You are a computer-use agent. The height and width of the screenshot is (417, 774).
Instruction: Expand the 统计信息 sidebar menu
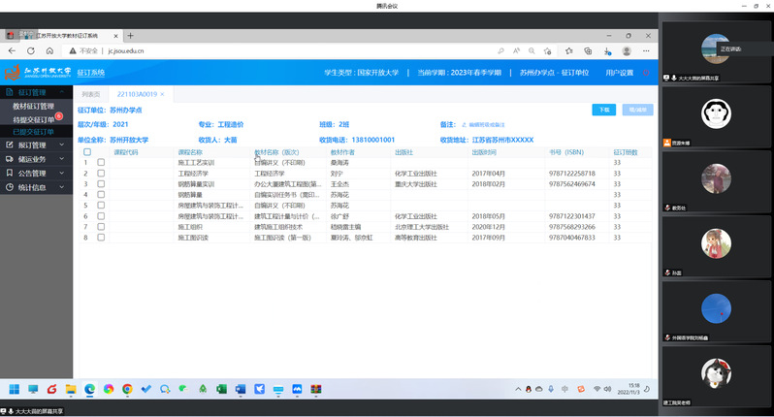(36, 187)
